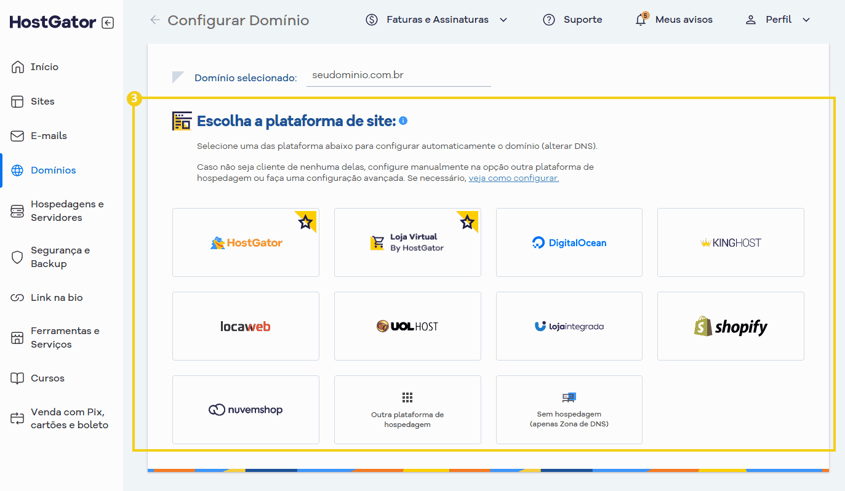845x491 pixels.
Task: Select the Shopify platform card
Action: [x=731, y=326]
